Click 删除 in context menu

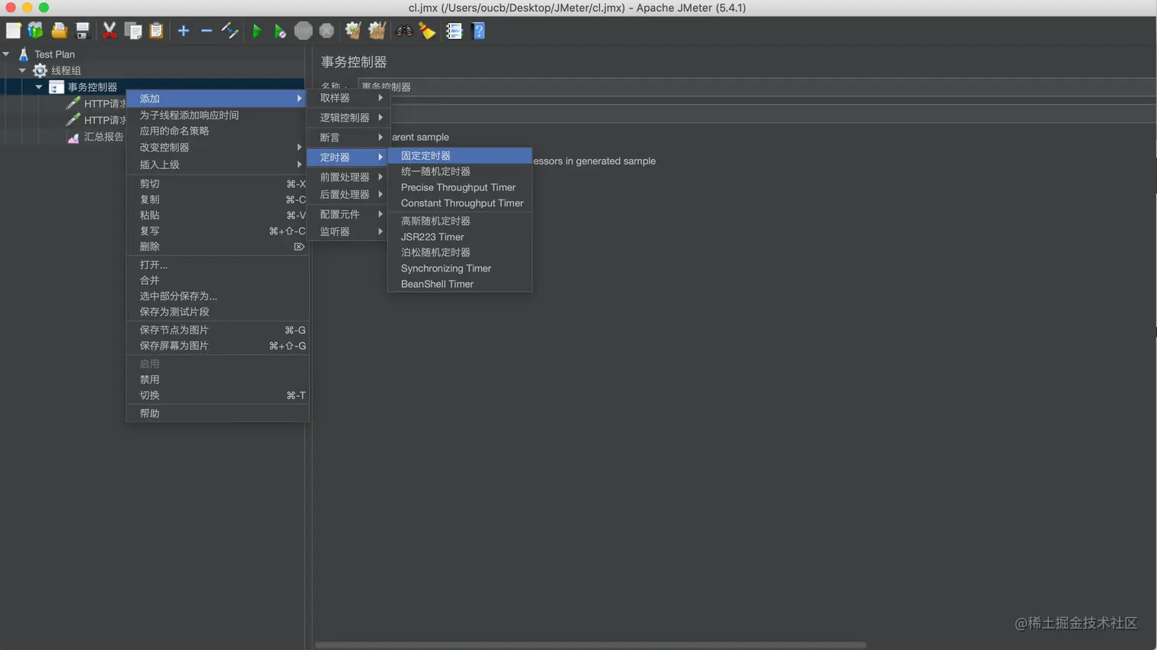click(217, 247)
